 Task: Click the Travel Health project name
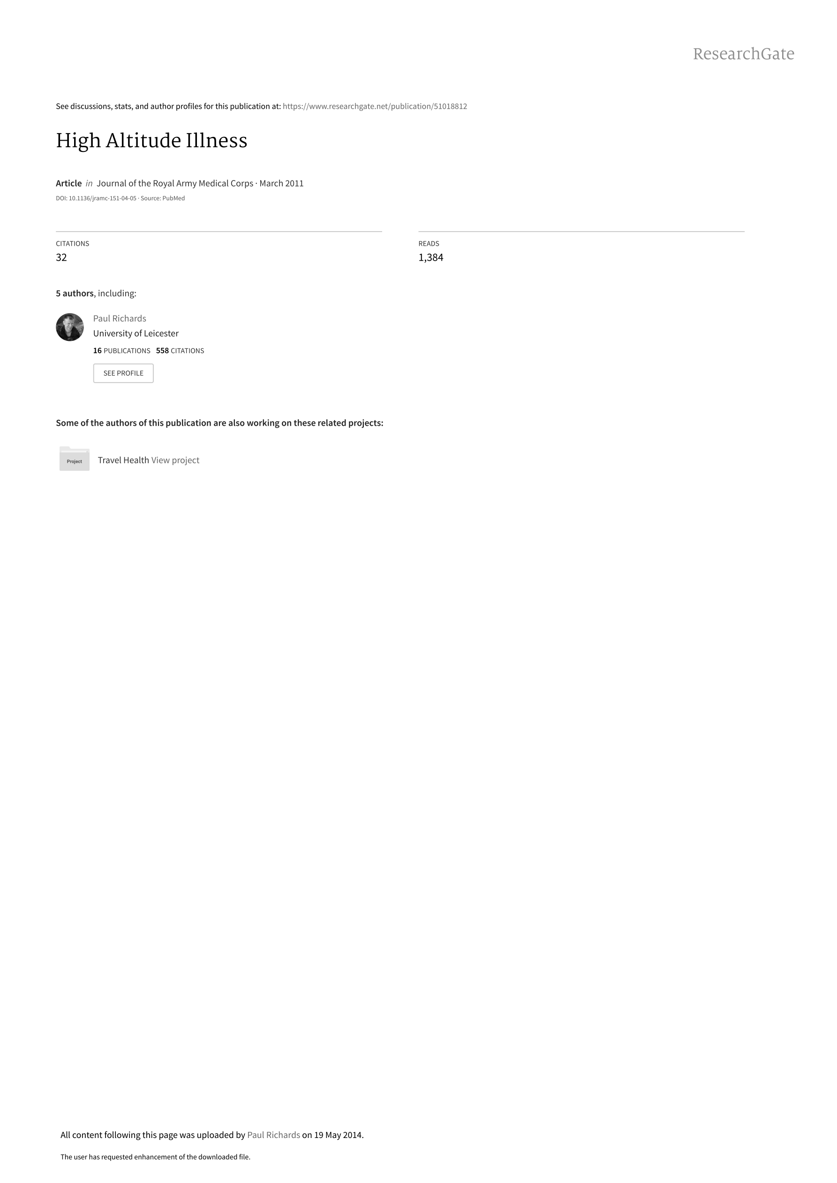[123, 460]
